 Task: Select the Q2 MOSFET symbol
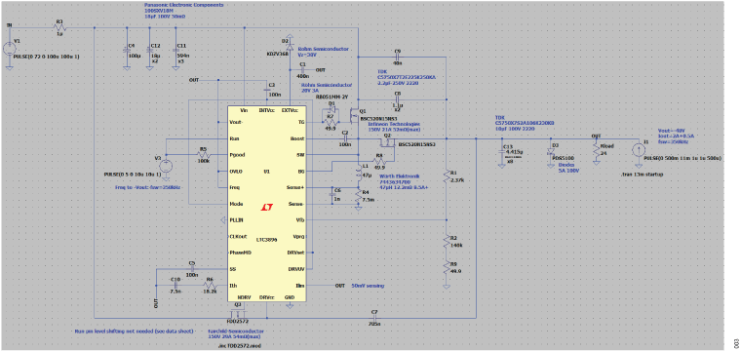coord(387,141)
